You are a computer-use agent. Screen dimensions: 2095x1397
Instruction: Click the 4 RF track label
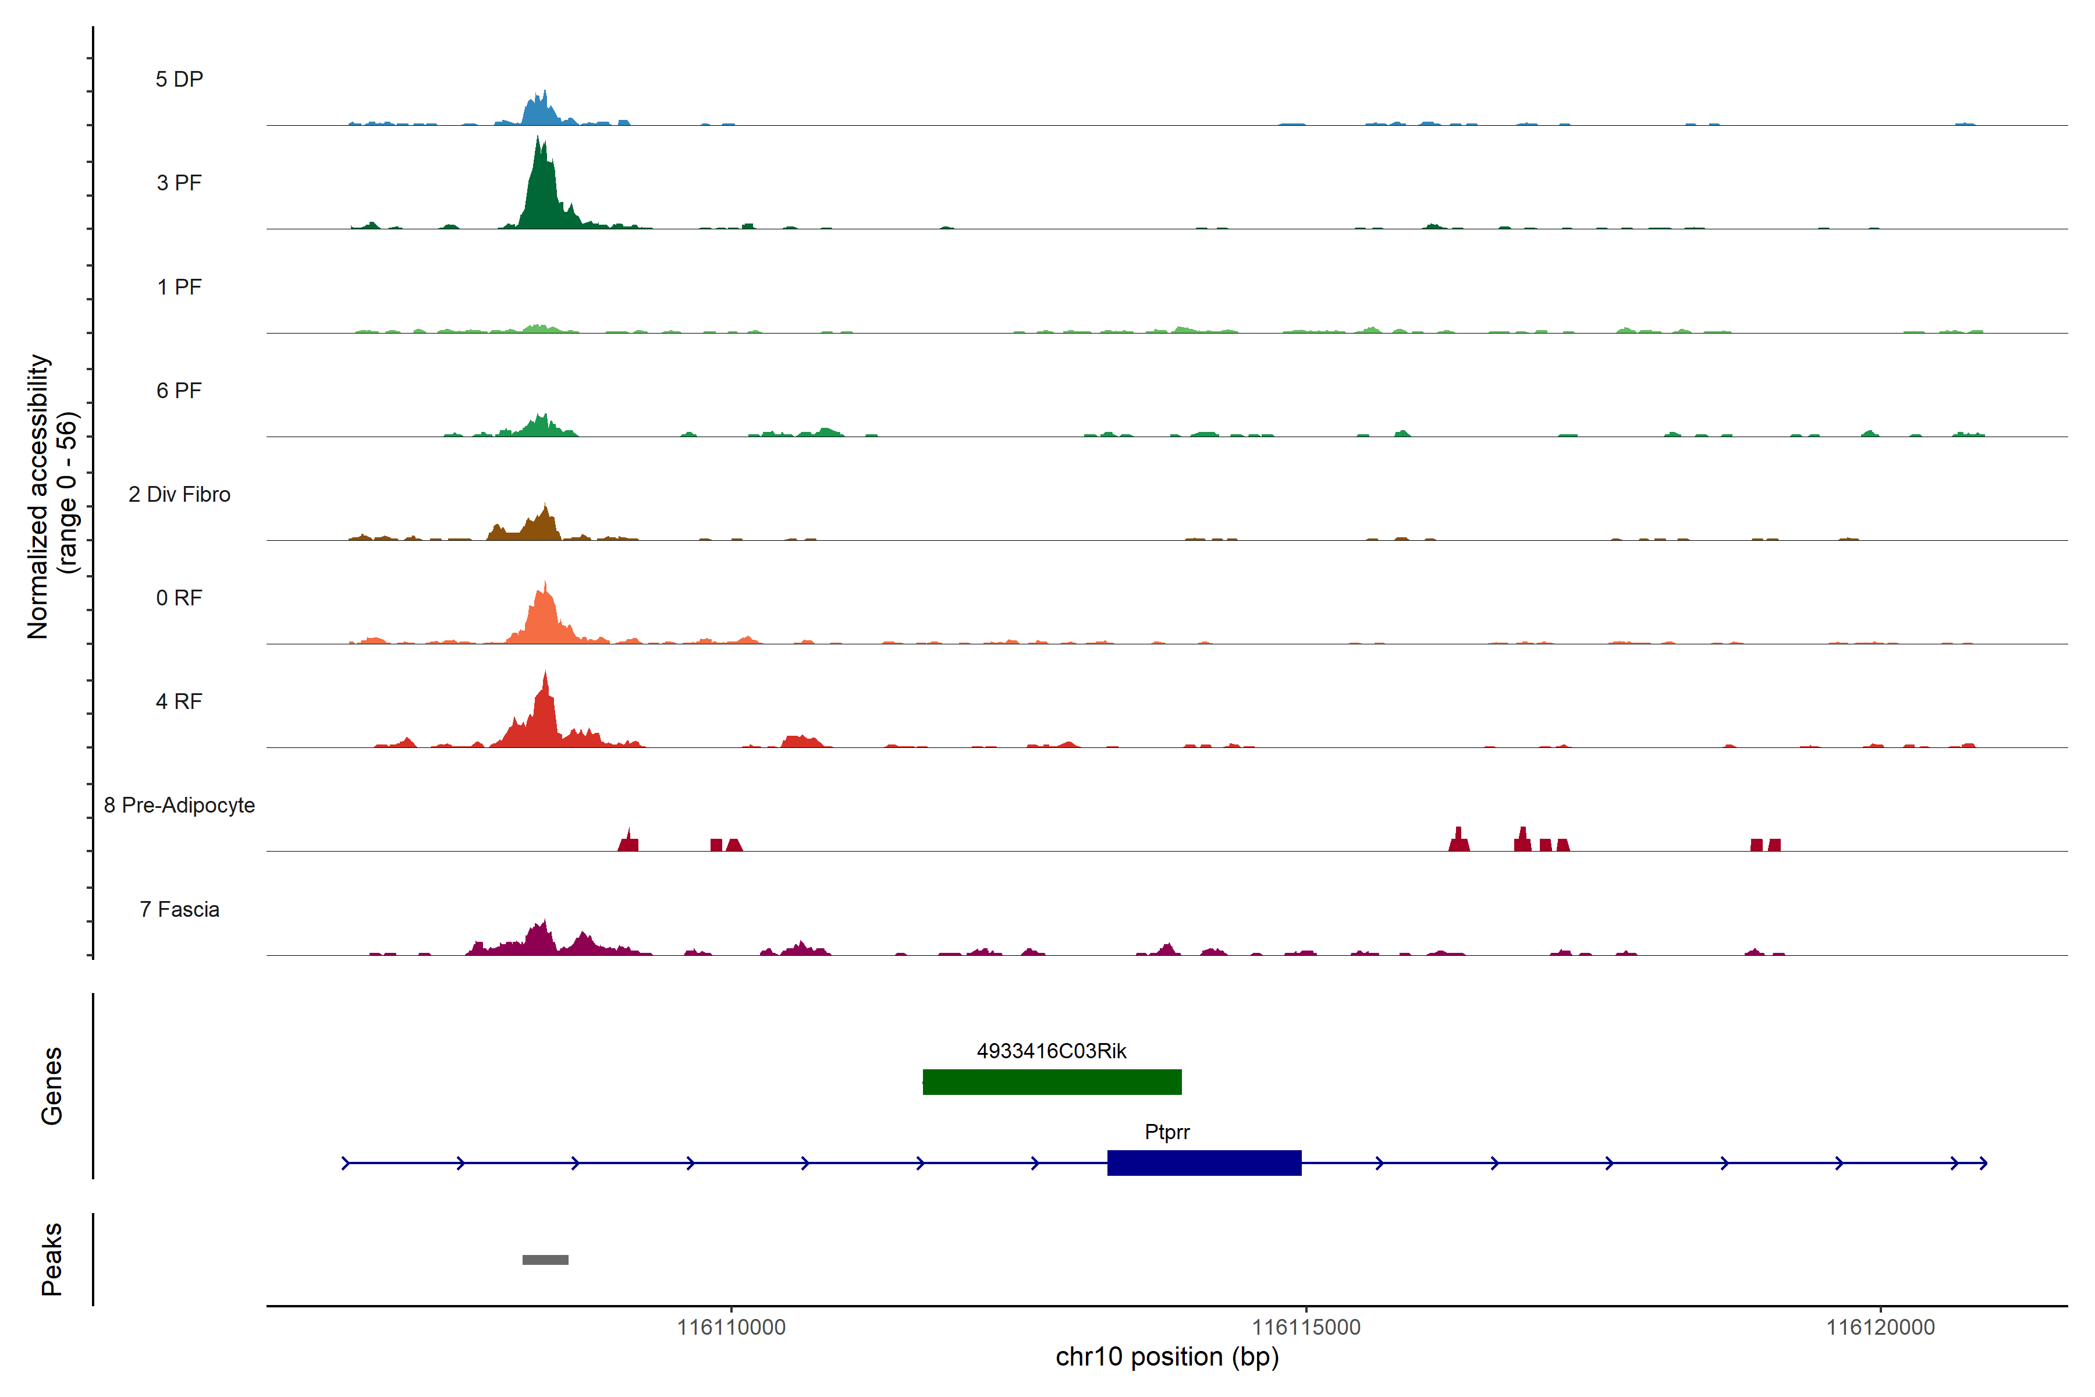click(x=179, y=701)
